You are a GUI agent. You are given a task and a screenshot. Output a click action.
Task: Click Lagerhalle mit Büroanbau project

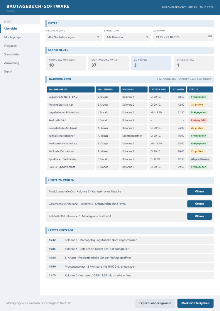pos(71,112)
